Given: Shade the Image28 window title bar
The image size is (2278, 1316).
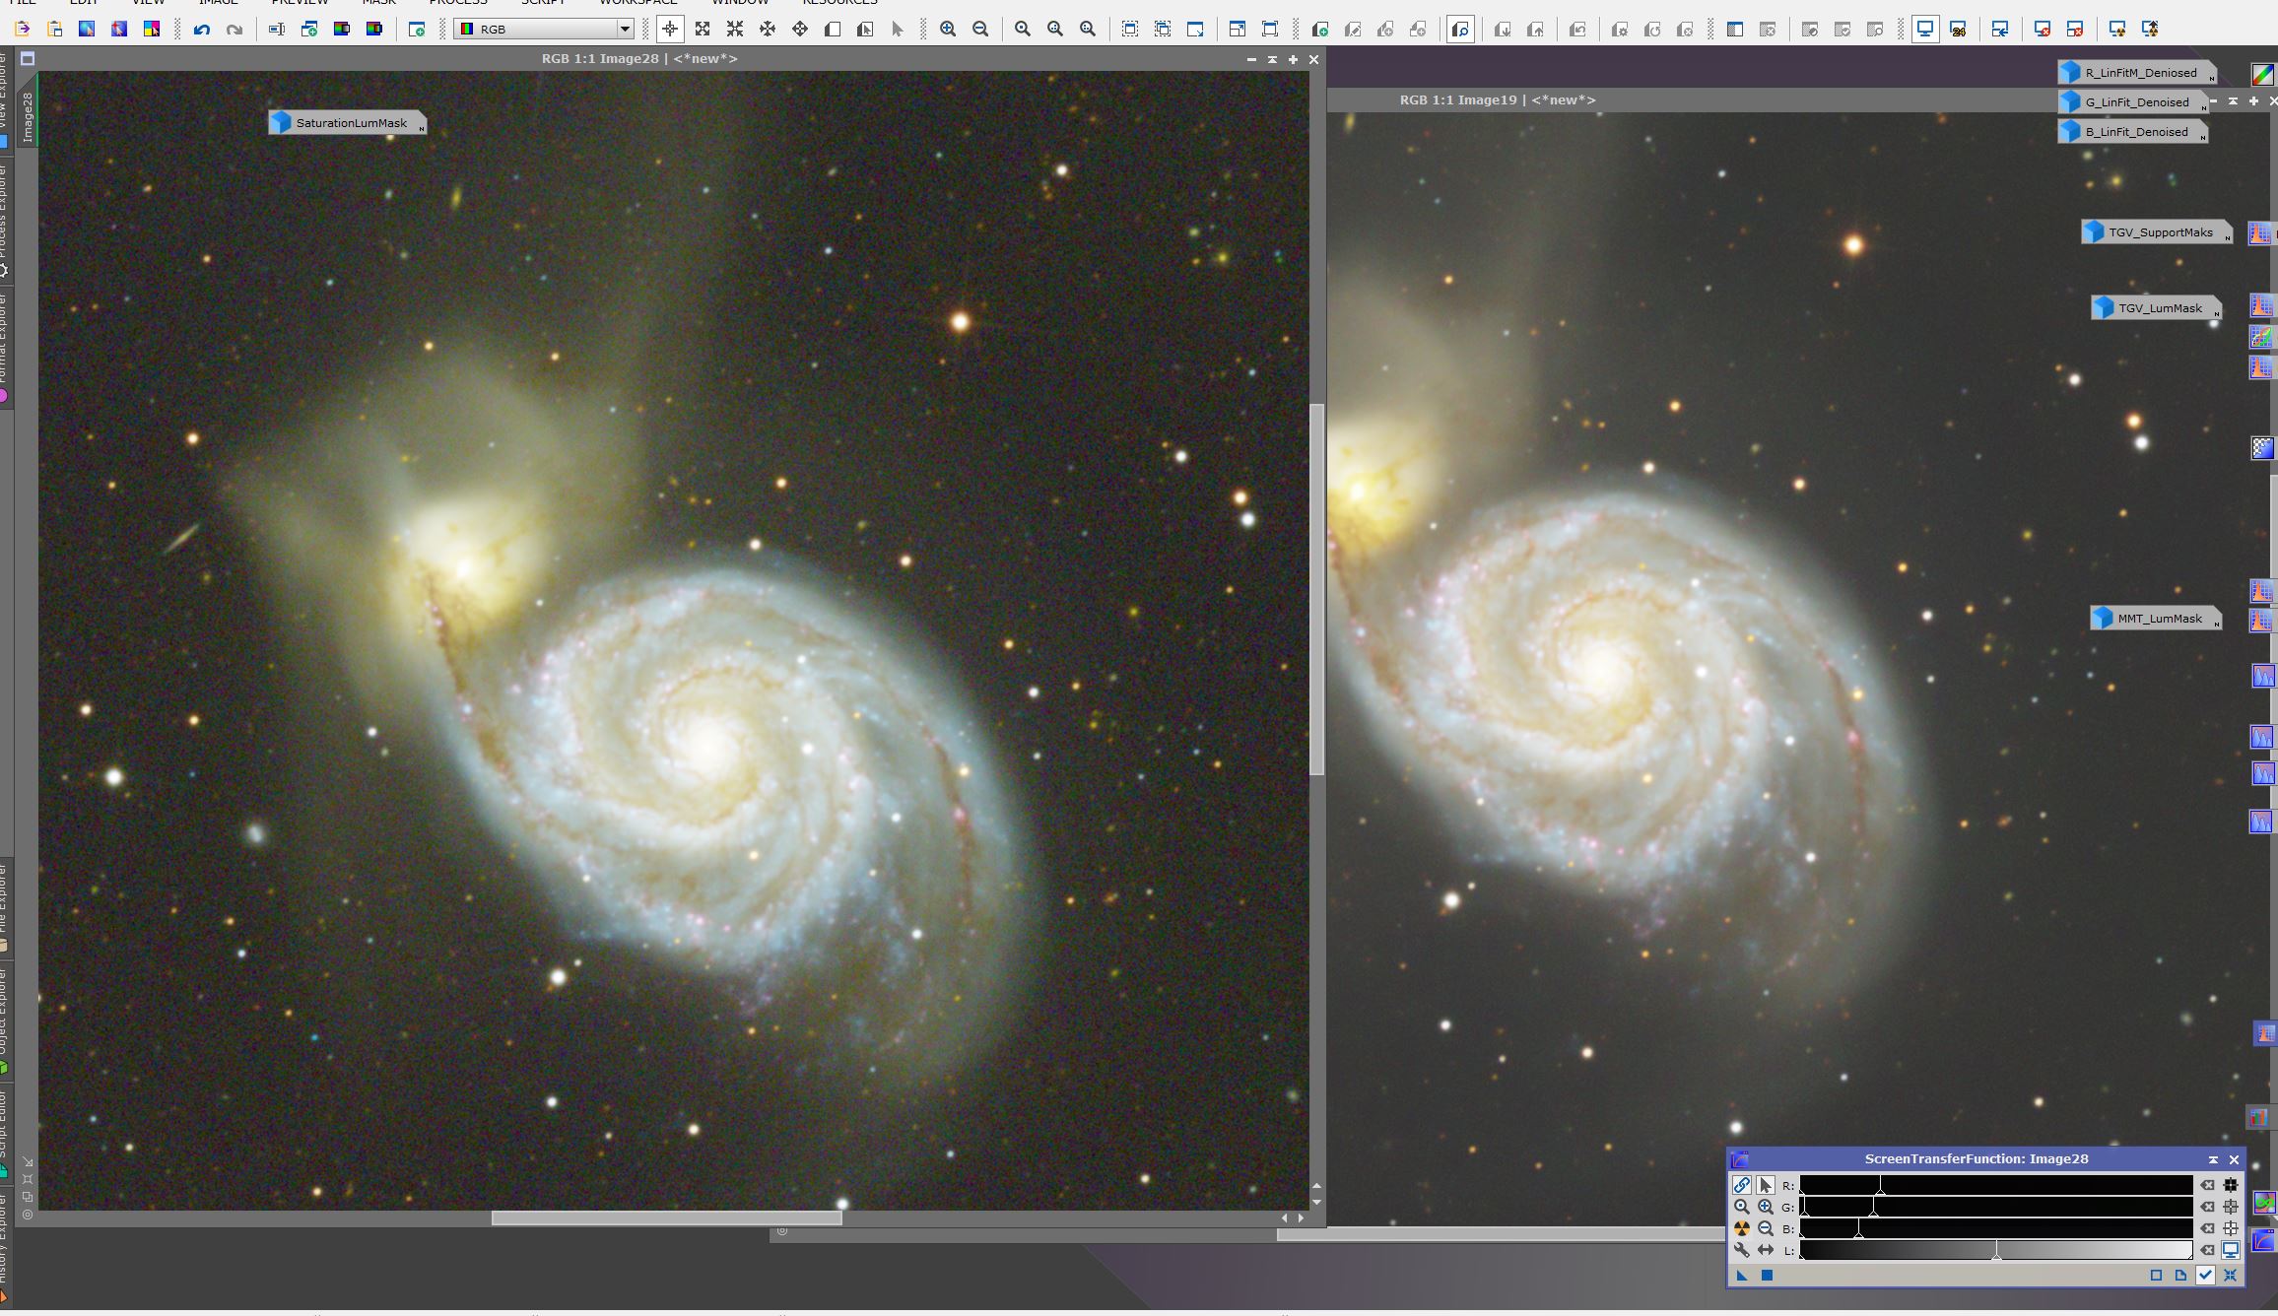Looking at the screenshot, I should point(1272,59).
